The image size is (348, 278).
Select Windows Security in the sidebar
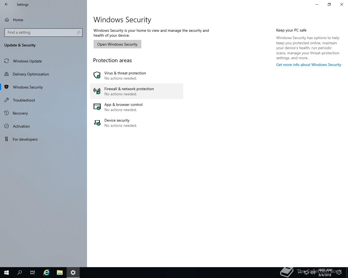click(x=43, y=87)
